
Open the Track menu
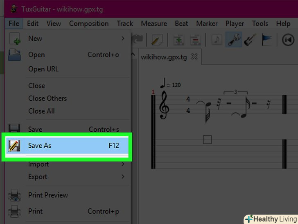[x=125, y=24]
